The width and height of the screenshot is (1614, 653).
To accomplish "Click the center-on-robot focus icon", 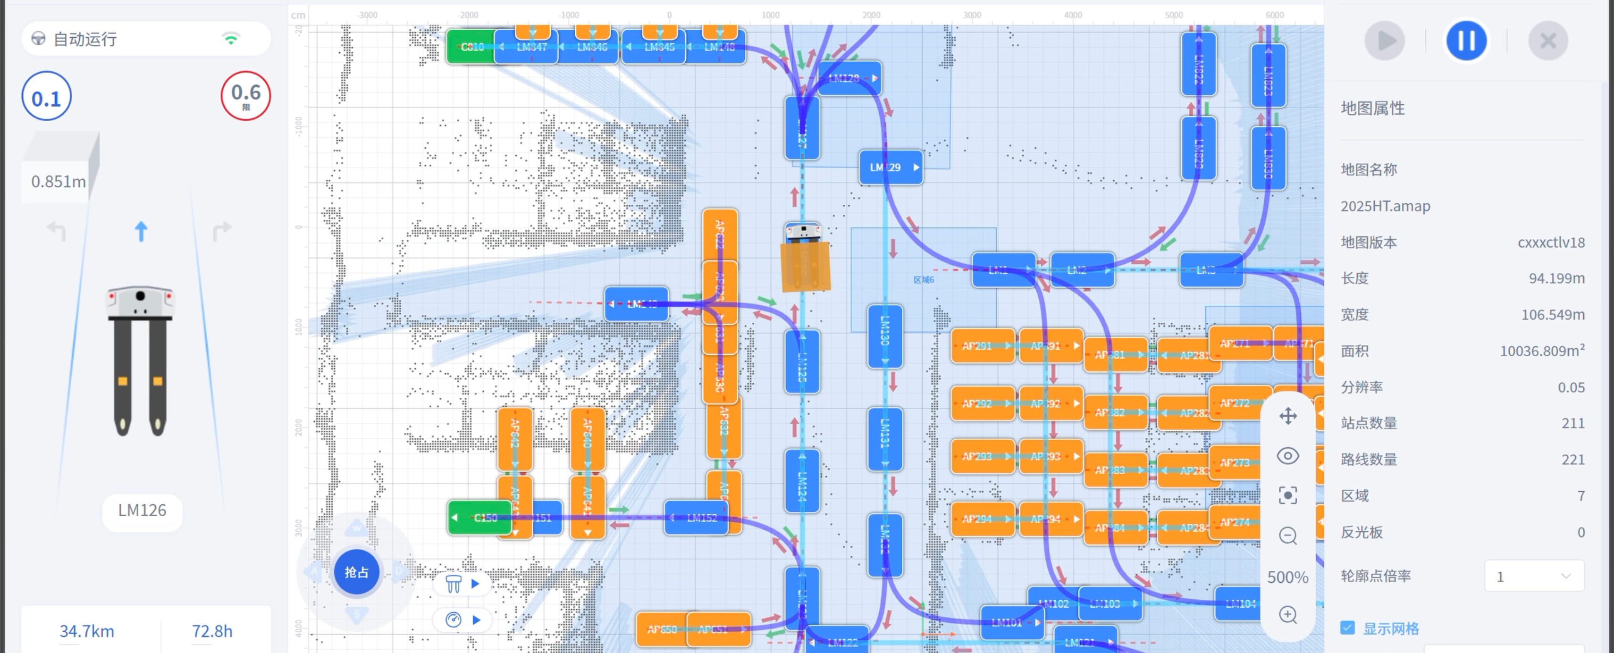I will [1287, 496].
